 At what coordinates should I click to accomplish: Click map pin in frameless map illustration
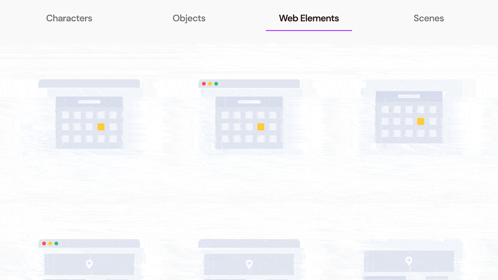(409, 261)
